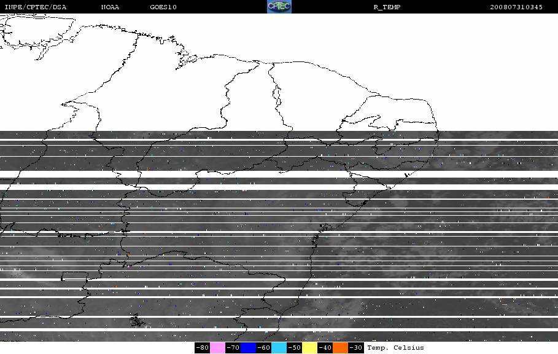Select the GOES10 satellite label

(163, 7)
